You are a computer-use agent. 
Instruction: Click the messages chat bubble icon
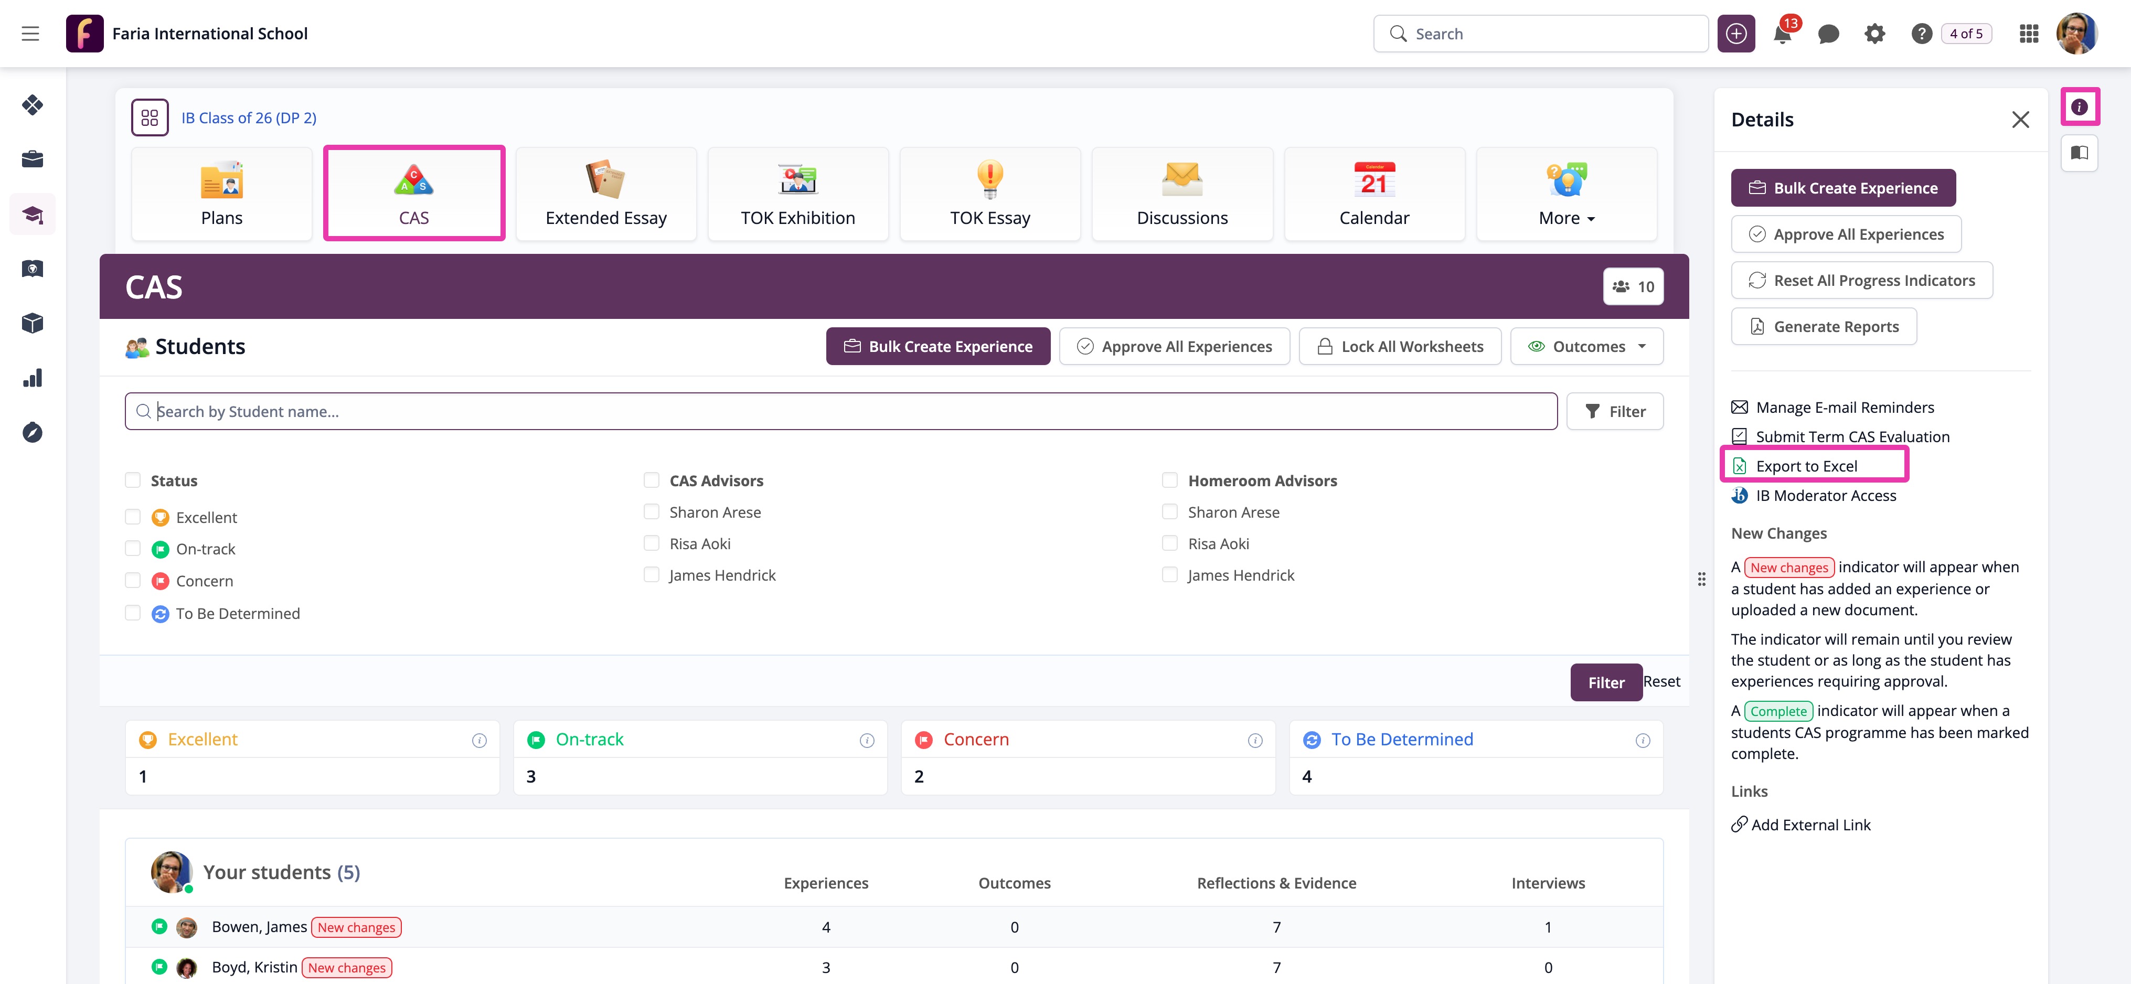coord(1828,34)
